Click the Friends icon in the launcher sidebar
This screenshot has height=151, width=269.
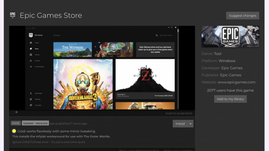click(31, 61)
